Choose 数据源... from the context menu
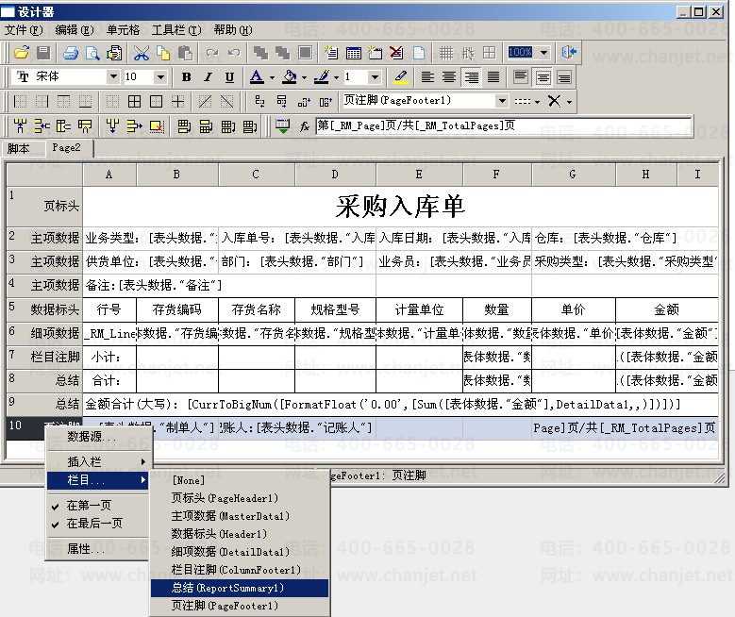The image size is (735, 617). coord(92,437)
